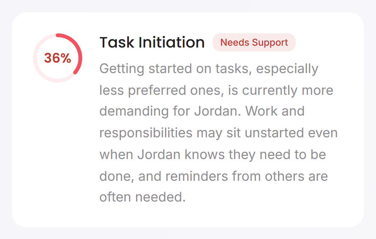Viewport: 376px width, 239px height.
Task: Click the 36% circular progress ring
Action: (x=58, y=58)
